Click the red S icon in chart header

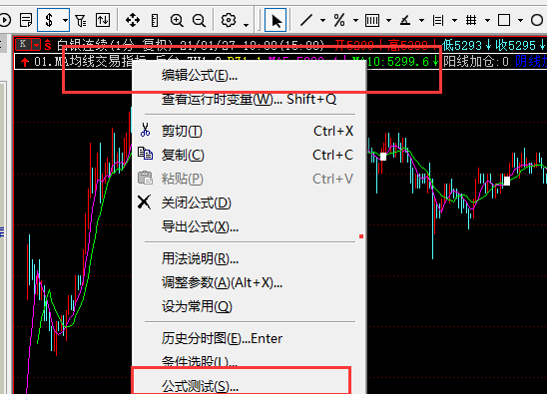pos(48,45)
